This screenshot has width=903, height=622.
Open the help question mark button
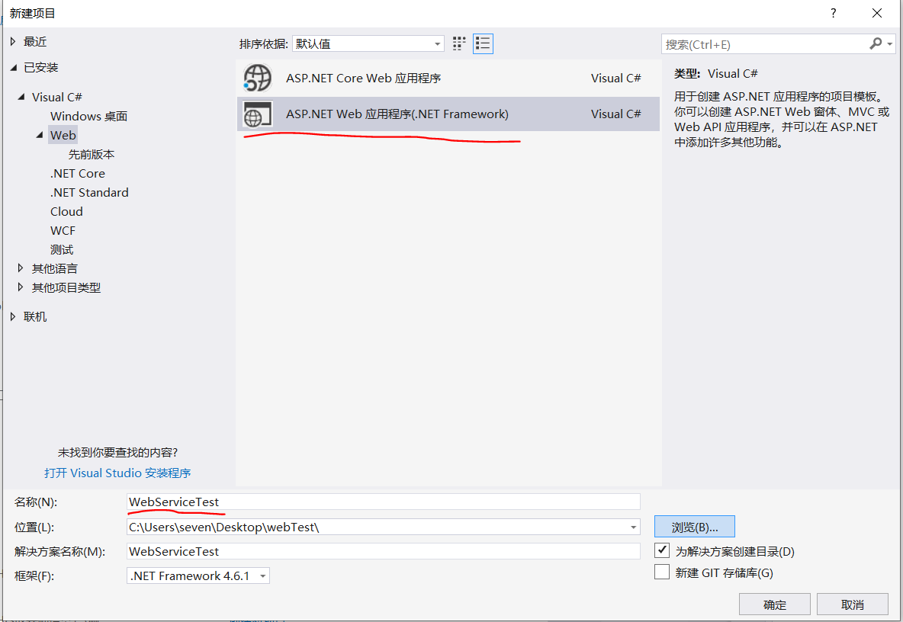click(834, 13)
